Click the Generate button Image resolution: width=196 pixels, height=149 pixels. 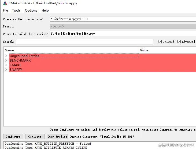tap(35, 137)
